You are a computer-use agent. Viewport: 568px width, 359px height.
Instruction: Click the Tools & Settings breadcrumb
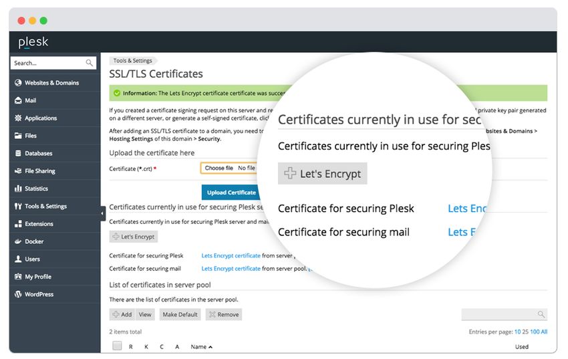pyautogui.click(x=132, y=60)
